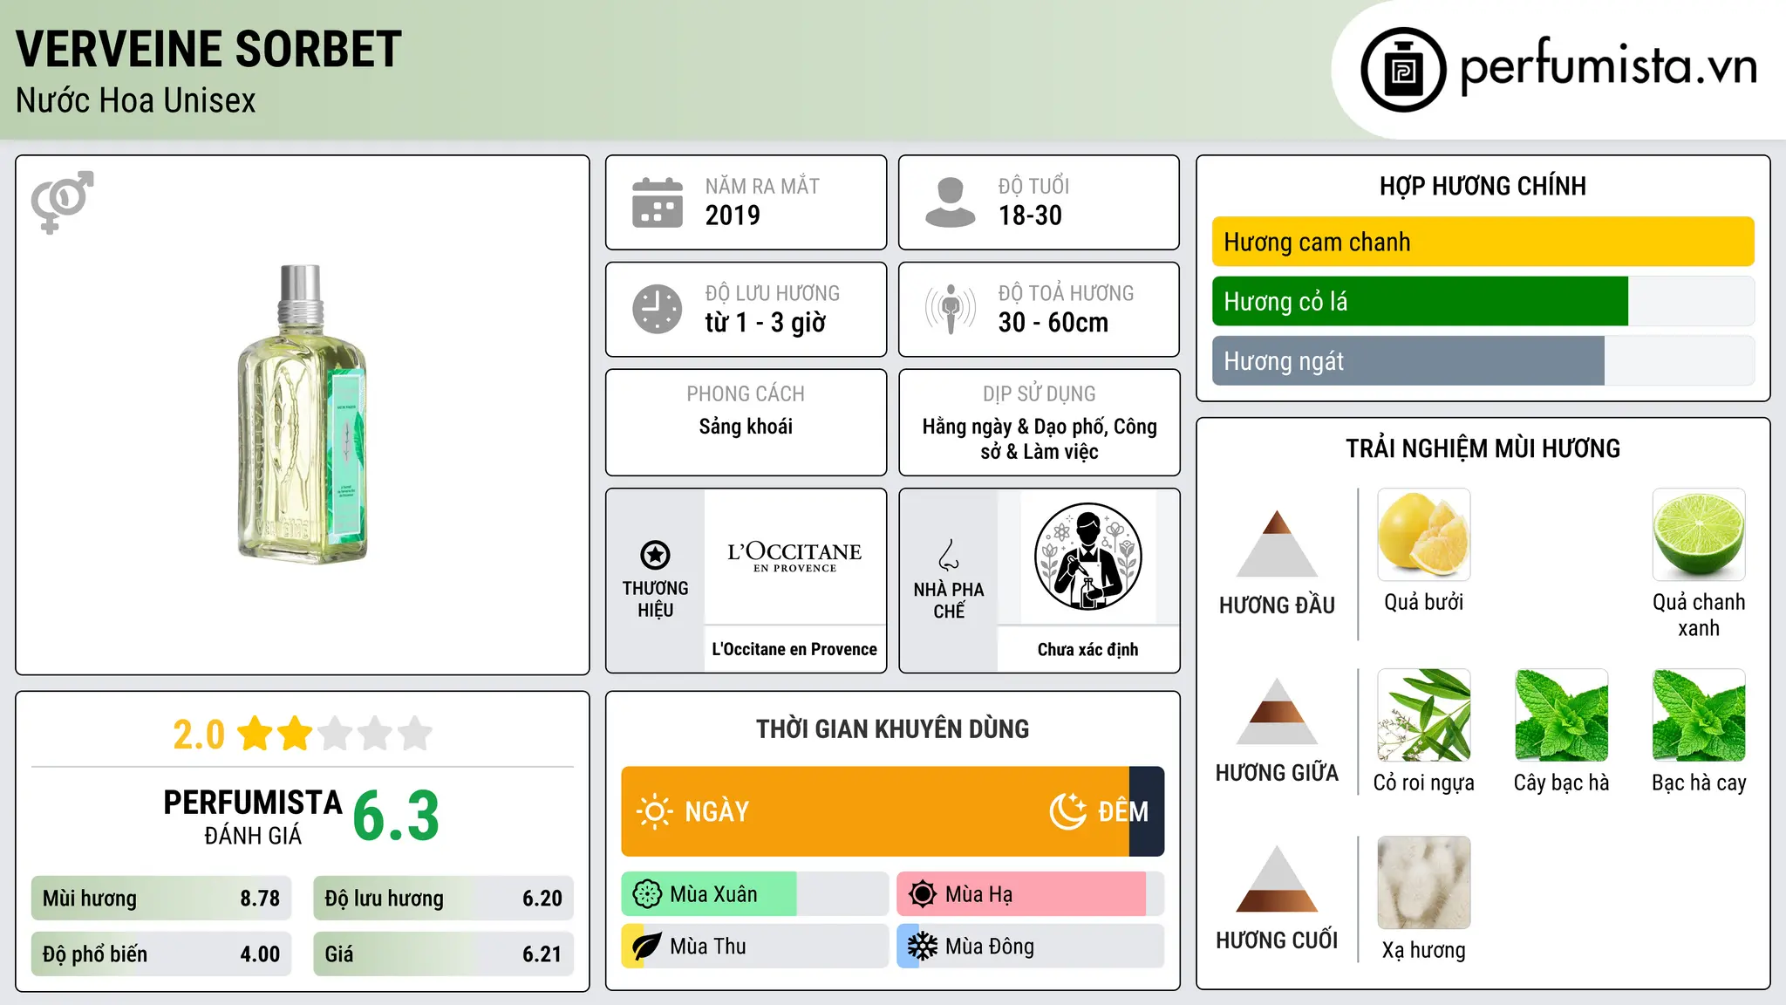Click the Chưa xác định perfumer label
The image size is (1786, 1005).
pyautogui.click(x=1087, y=649)
